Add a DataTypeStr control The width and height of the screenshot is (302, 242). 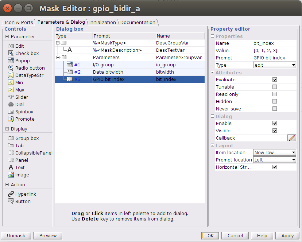(x=26, y=75)
